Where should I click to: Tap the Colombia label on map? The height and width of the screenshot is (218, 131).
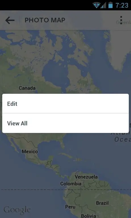pyautogui.click(x=71, y=184)
